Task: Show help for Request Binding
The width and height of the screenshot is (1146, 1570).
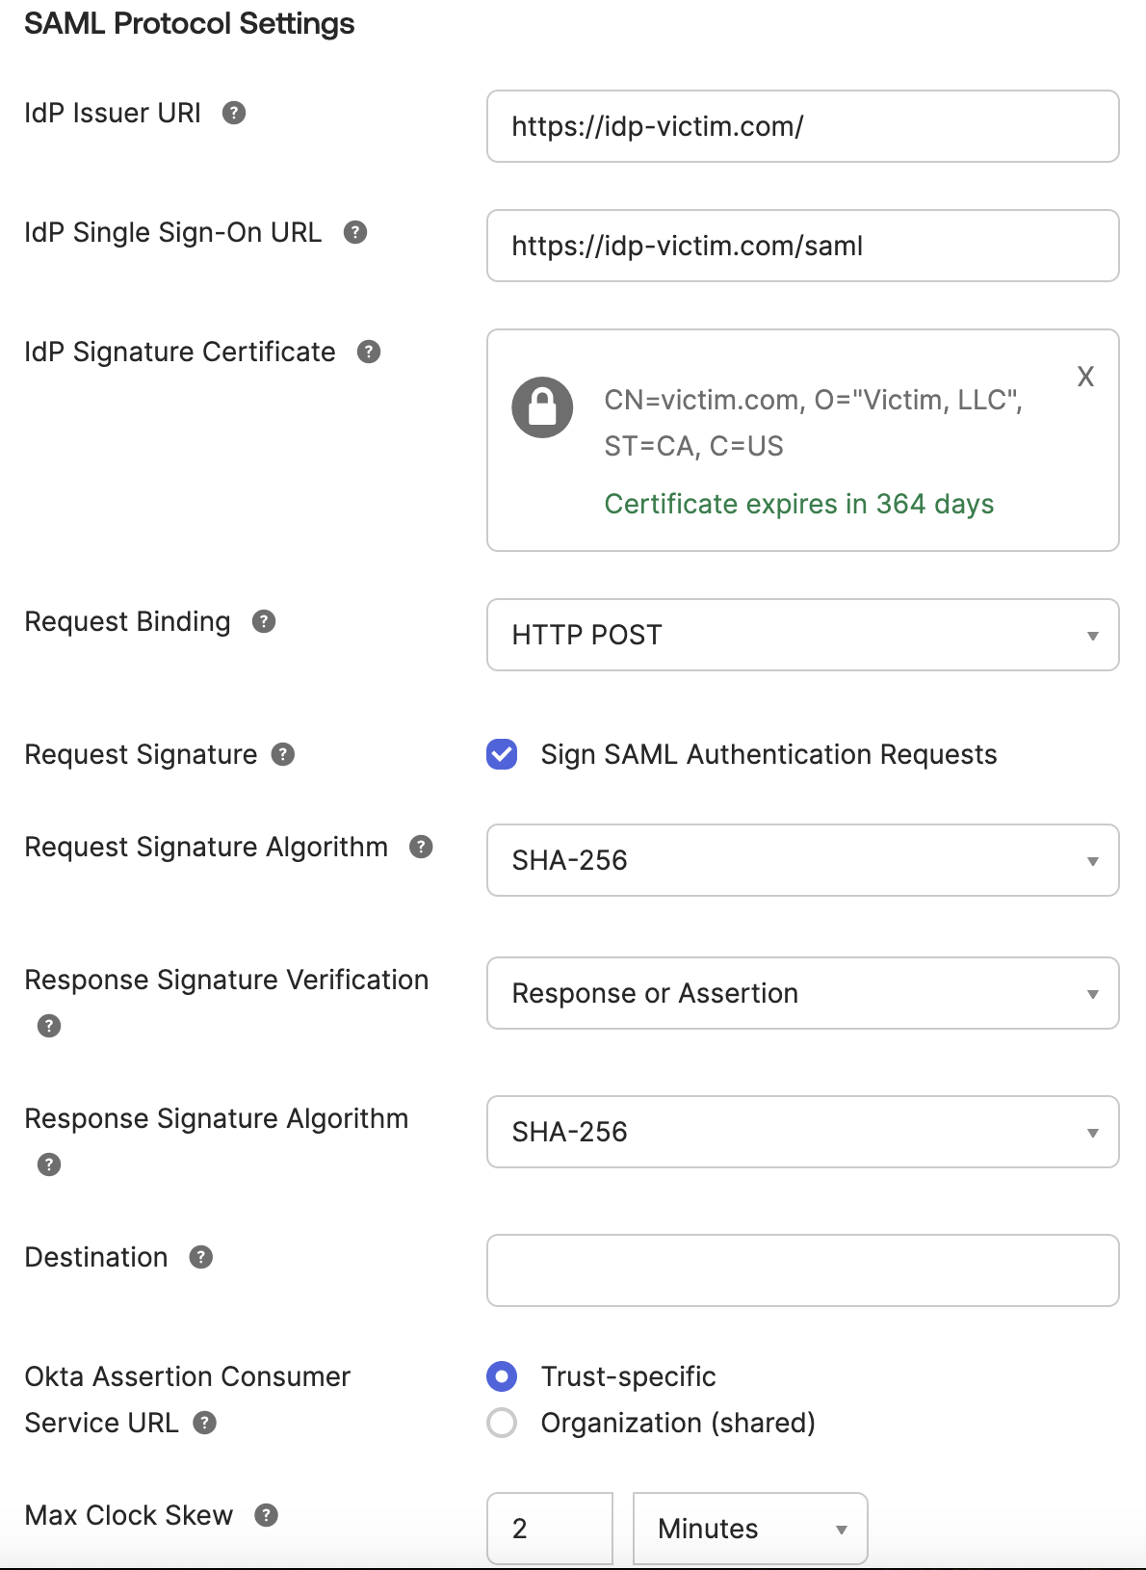Action: pyautogui.click(x=264, y=621)
